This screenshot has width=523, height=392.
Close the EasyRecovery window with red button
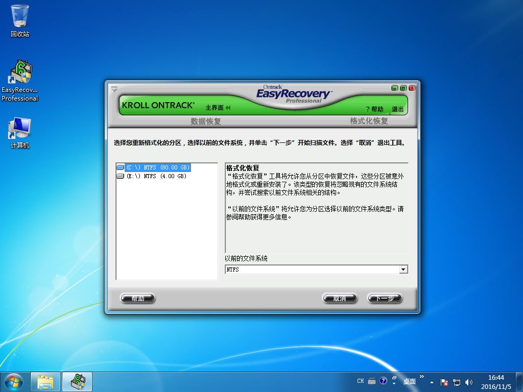click(412, 88)
